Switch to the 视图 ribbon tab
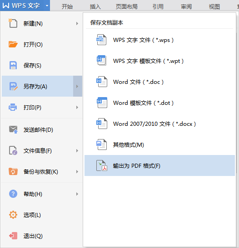This screenshot has width=239, height=248. tap(214, 7)
